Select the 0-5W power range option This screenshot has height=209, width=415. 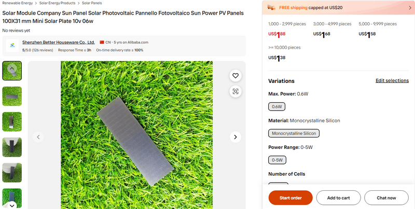coord(277,160)
